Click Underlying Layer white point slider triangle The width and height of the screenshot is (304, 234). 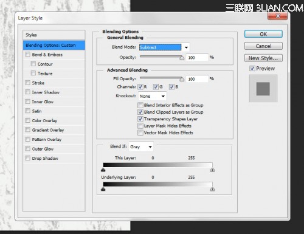pos(212,189)
